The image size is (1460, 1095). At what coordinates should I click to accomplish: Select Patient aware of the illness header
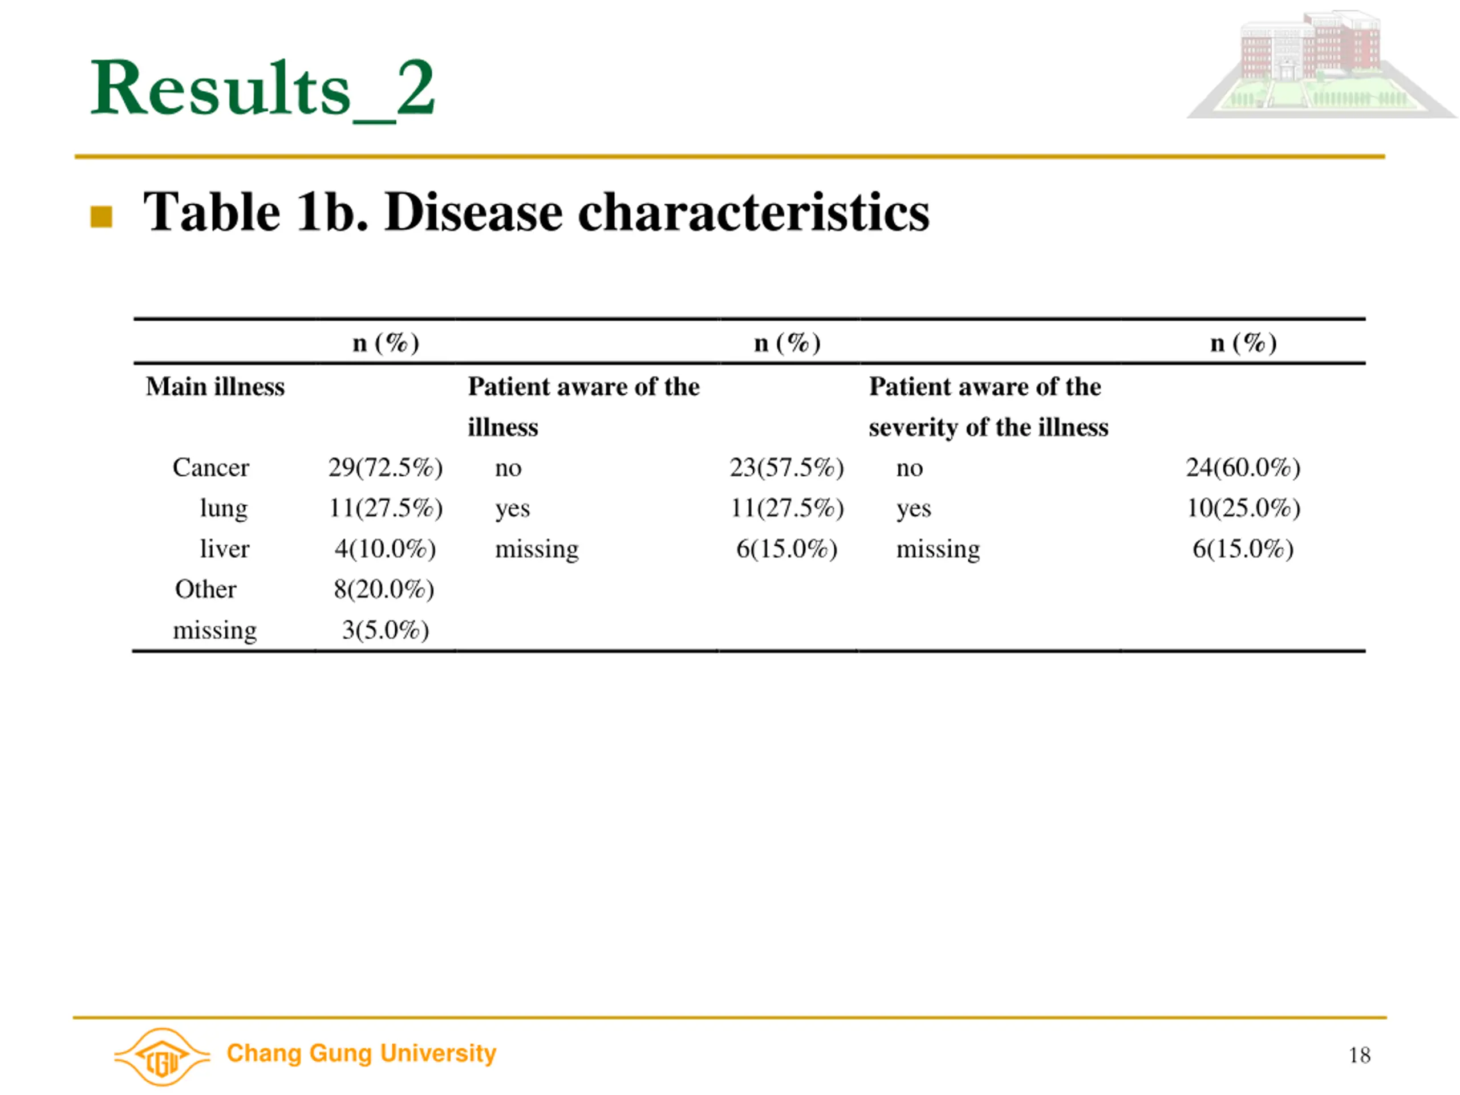tap(583, 407)
